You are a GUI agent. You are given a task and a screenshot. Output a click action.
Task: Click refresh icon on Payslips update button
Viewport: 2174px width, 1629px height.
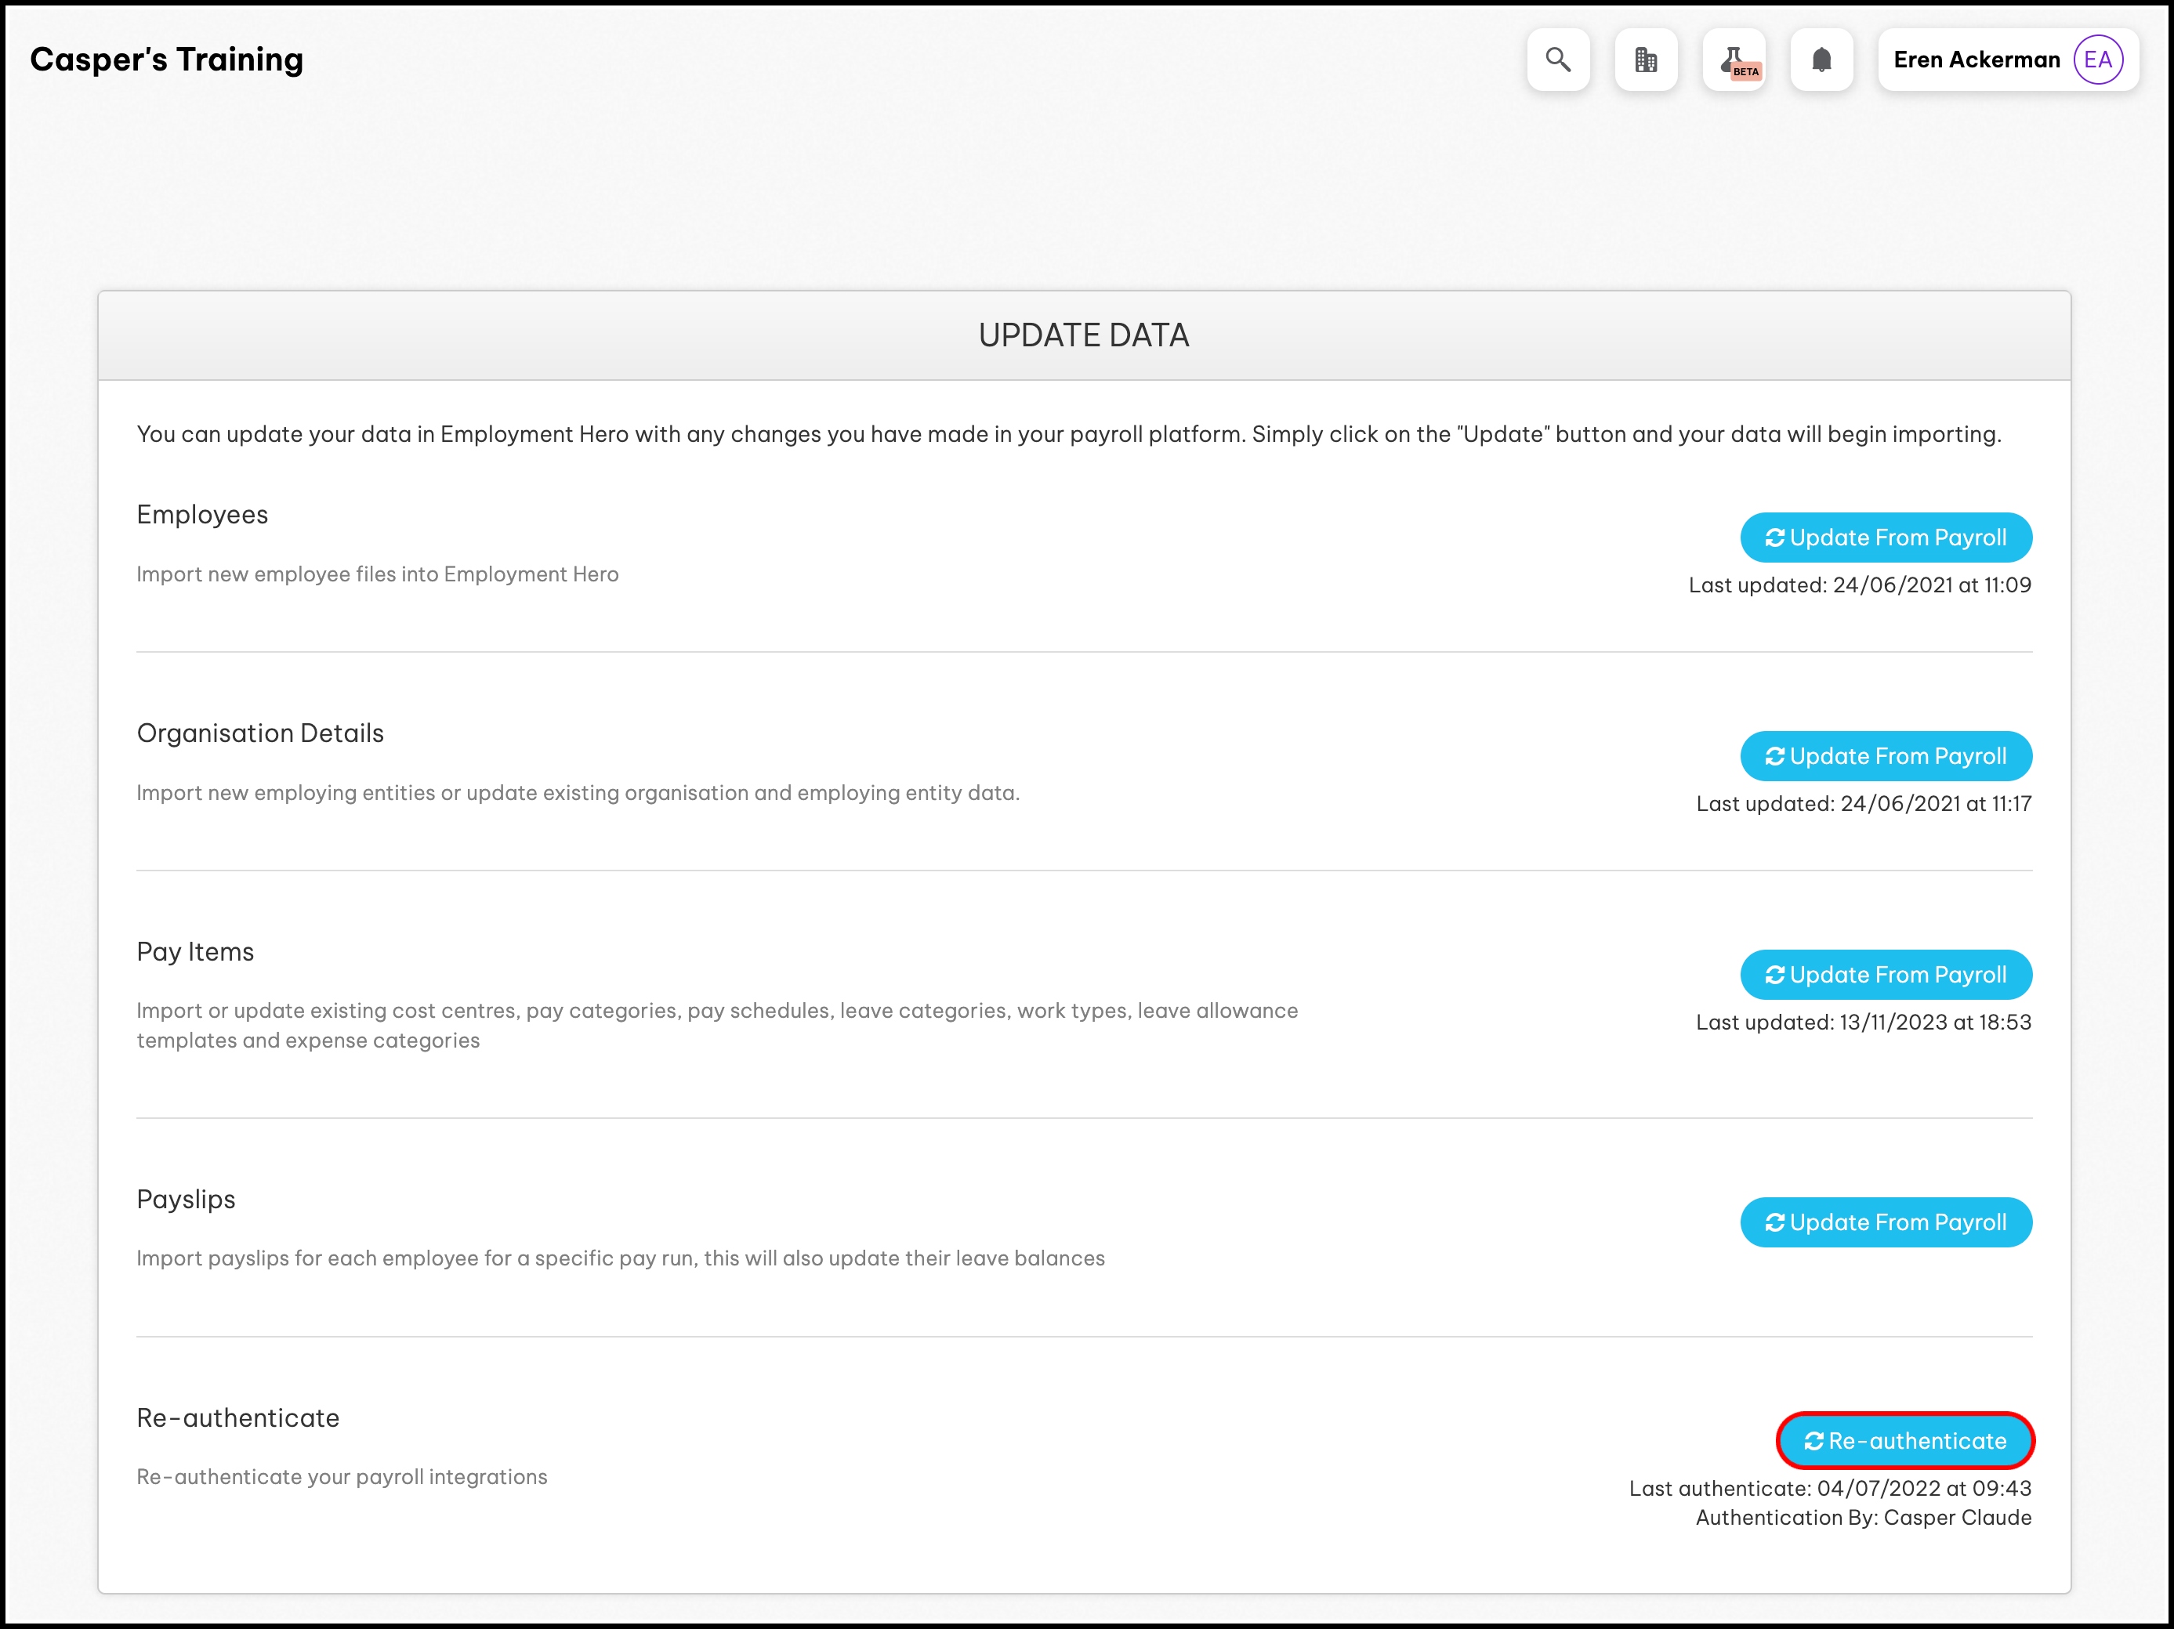1774,1222
